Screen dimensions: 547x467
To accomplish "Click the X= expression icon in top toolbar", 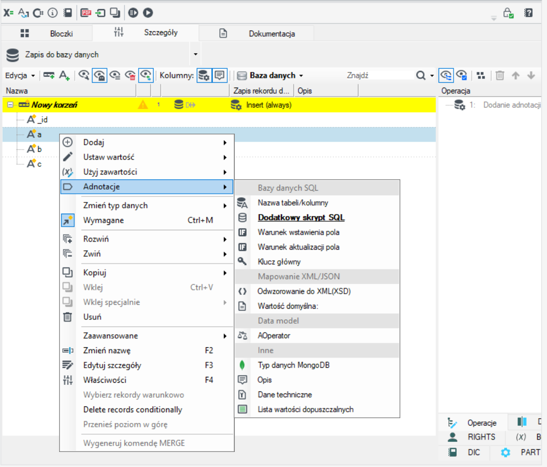I will (x=9, y=13).
